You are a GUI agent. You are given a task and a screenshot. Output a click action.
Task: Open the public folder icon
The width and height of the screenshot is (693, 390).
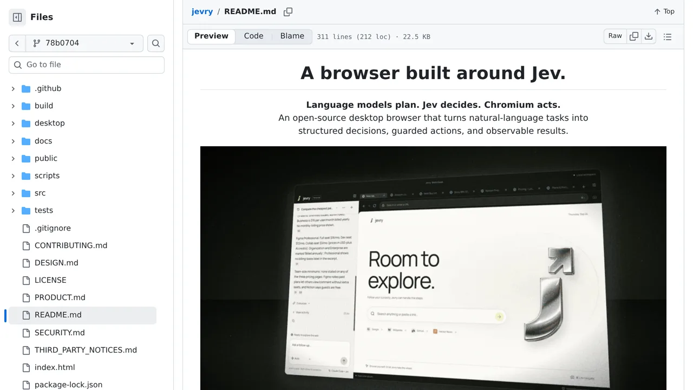26,159
